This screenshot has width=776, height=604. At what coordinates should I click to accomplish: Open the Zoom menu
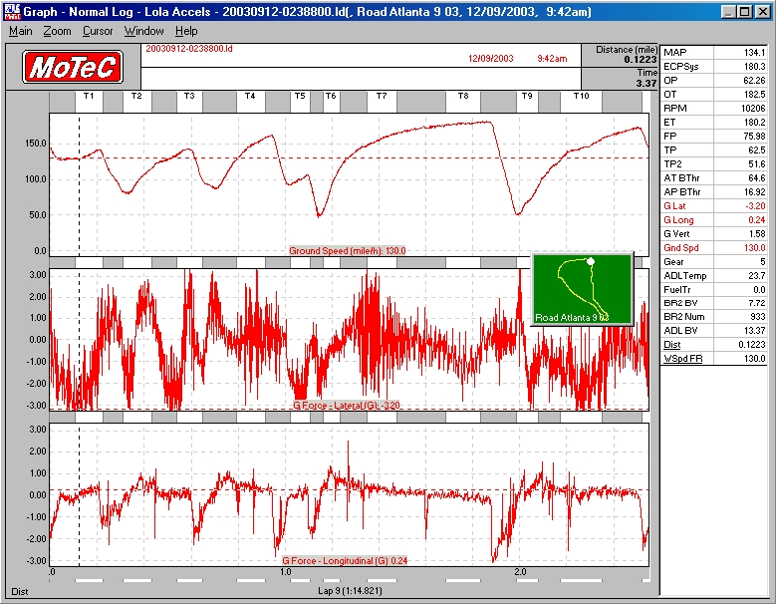(57, 31)
